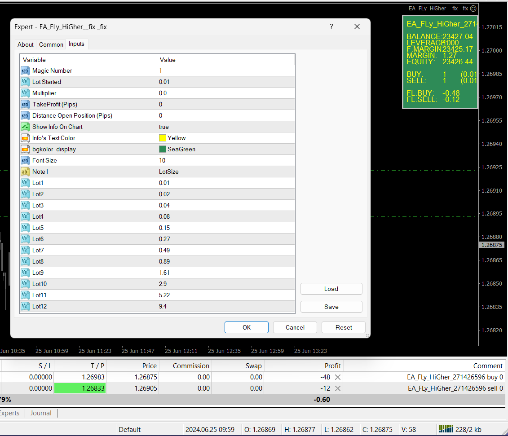Click the Lot Started double type icon
Screen dimensions: 508x436
tap(25, 82)
